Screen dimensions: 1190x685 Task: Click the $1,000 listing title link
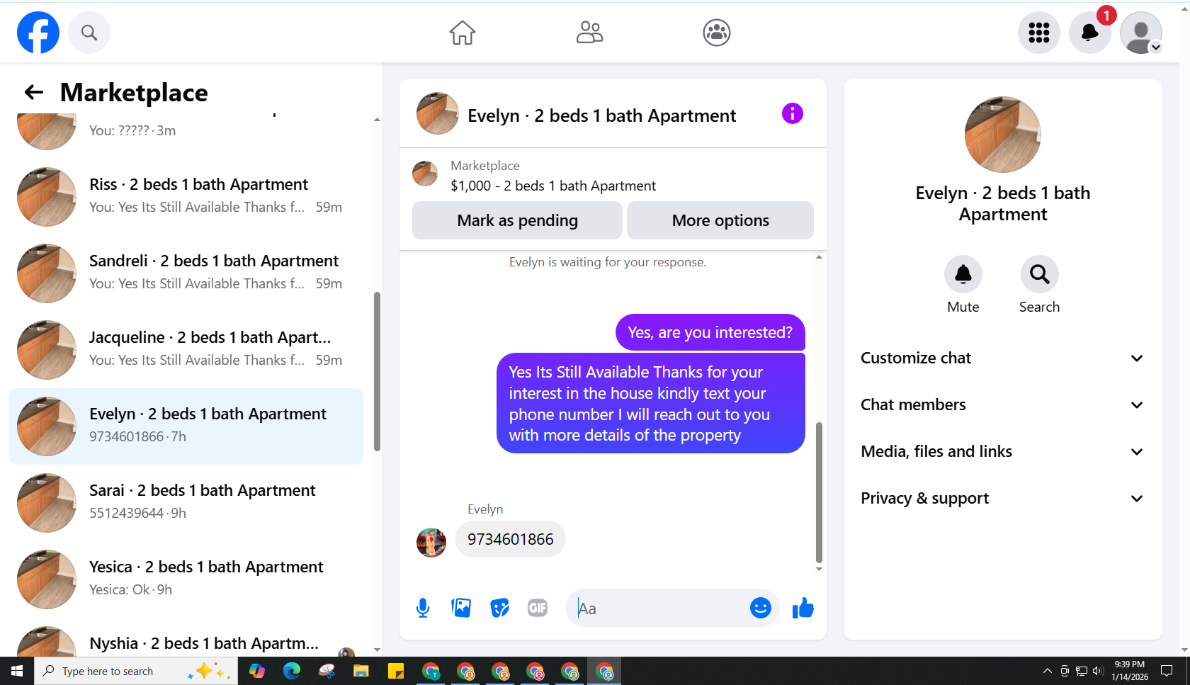click(x=553, y=186)
